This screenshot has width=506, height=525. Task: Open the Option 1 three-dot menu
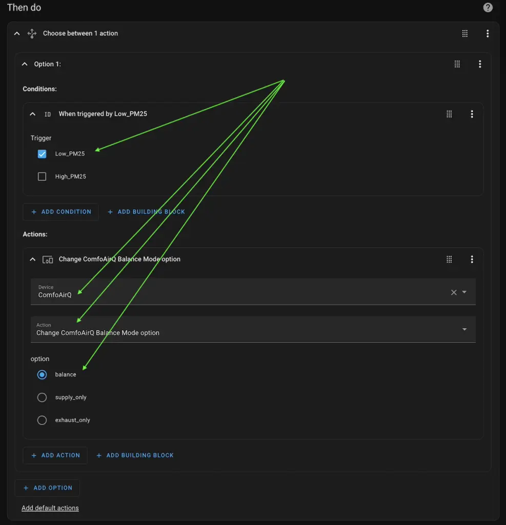[x=480, y=64]
